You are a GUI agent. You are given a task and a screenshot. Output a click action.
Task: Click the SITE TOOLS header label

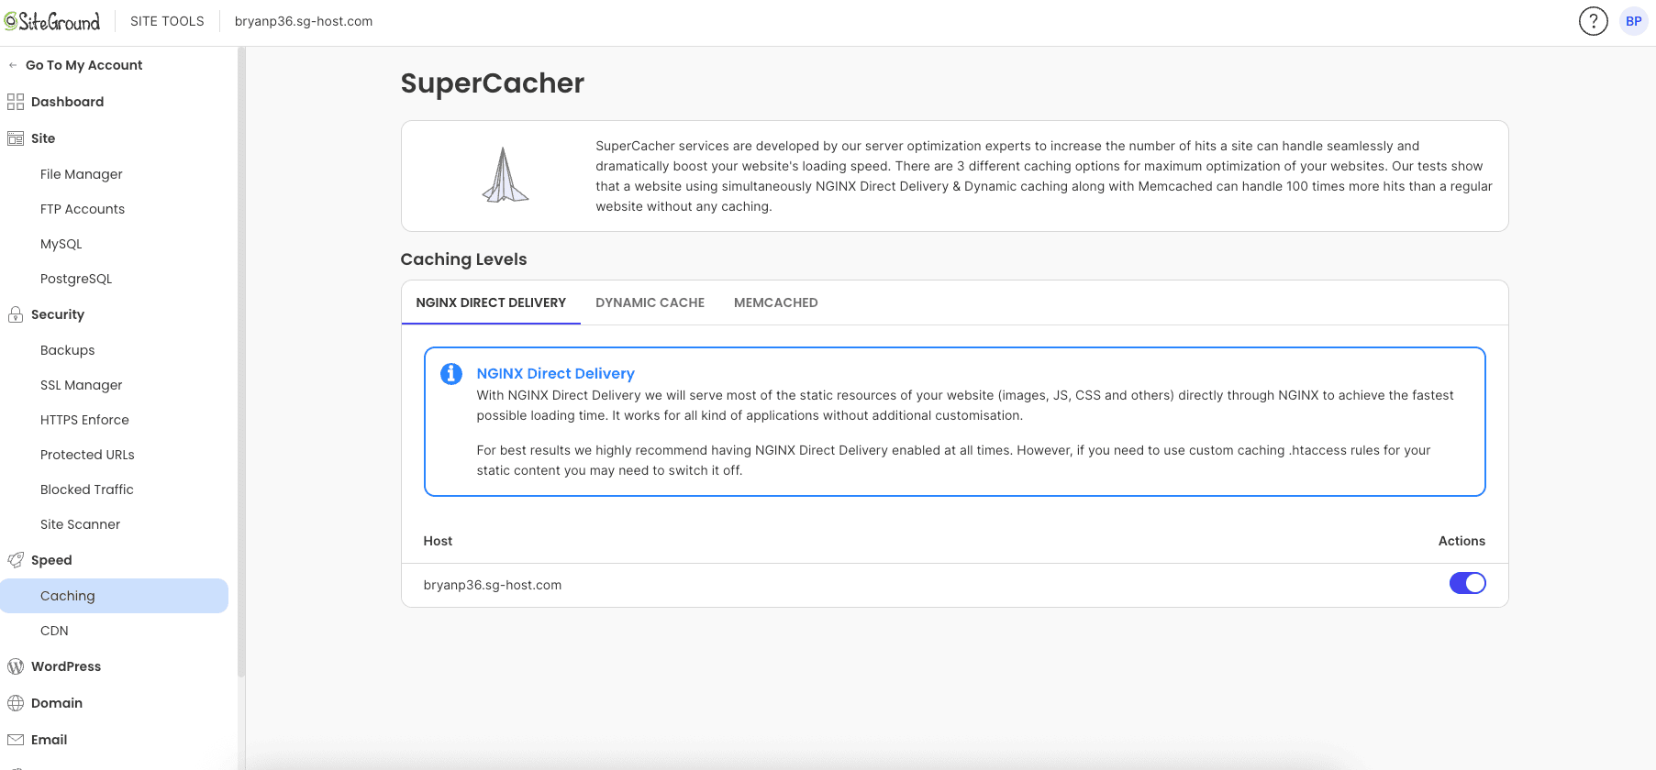click(x=167, y=21)
